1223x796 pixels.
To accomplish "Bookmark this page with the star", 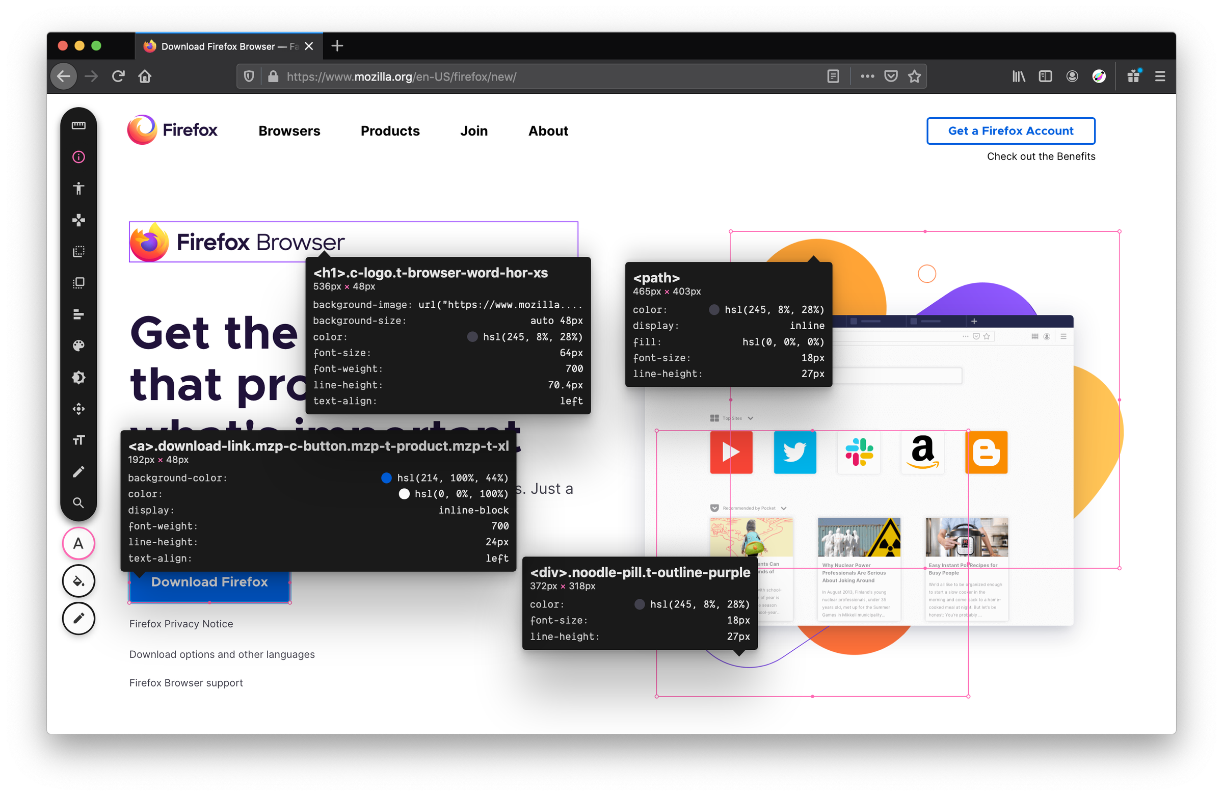I will (x=914, y=76).
